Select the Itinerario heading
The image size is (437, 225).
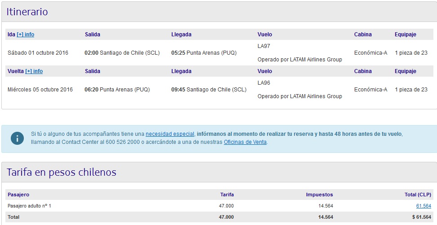27,12
